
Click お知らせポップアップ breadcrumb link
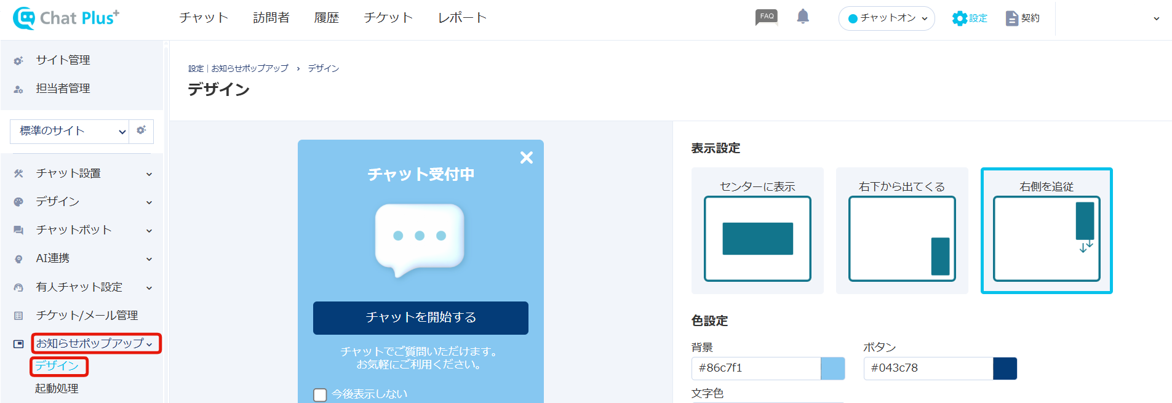tap(250, 68)
